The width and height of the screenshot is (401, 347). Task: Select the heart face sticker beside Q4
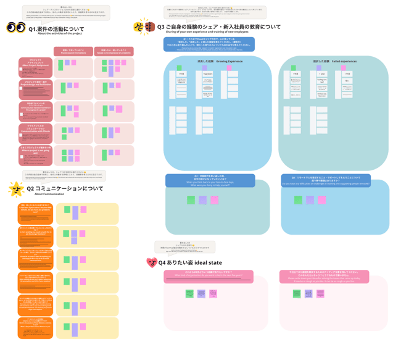tap(151, 263)
